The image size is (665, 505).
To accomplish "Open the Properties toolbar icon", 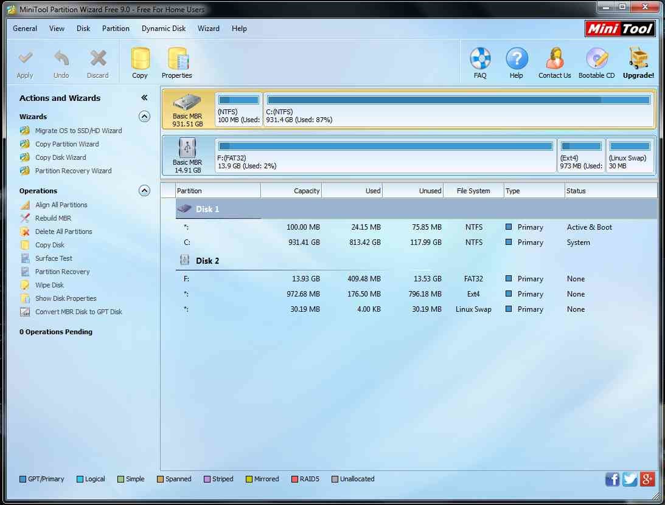I will click(x=177, y=58).
